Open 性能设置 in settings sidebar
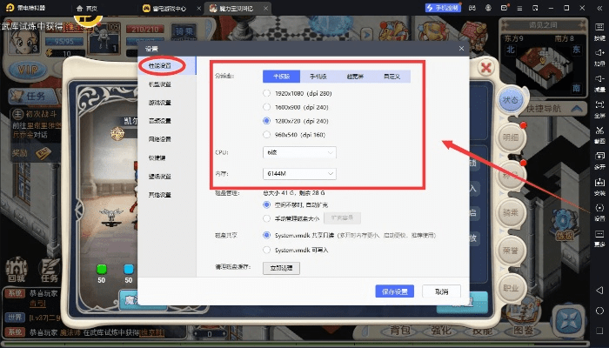This screenshot has height=348, width=609. coord(159,65)
